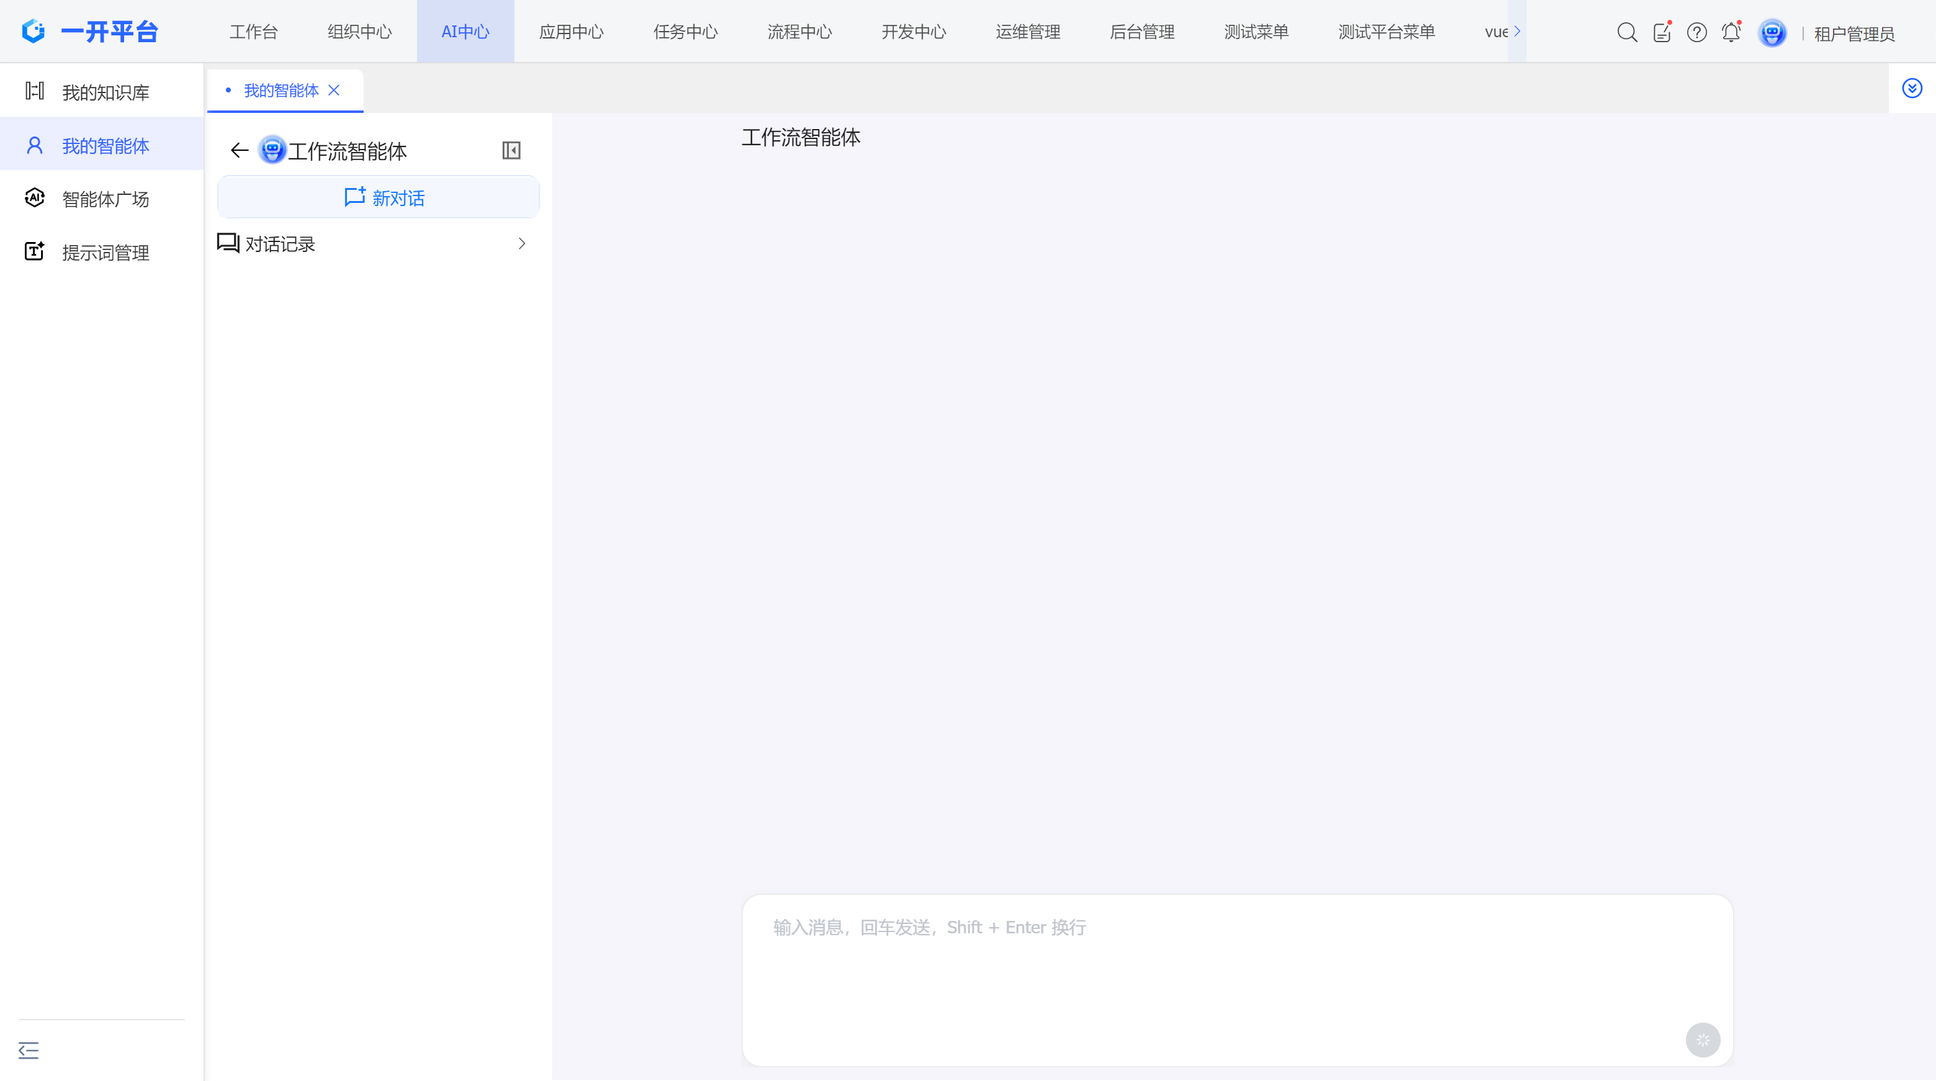Open 我的知识库 in sidebar

click(105, 92)
